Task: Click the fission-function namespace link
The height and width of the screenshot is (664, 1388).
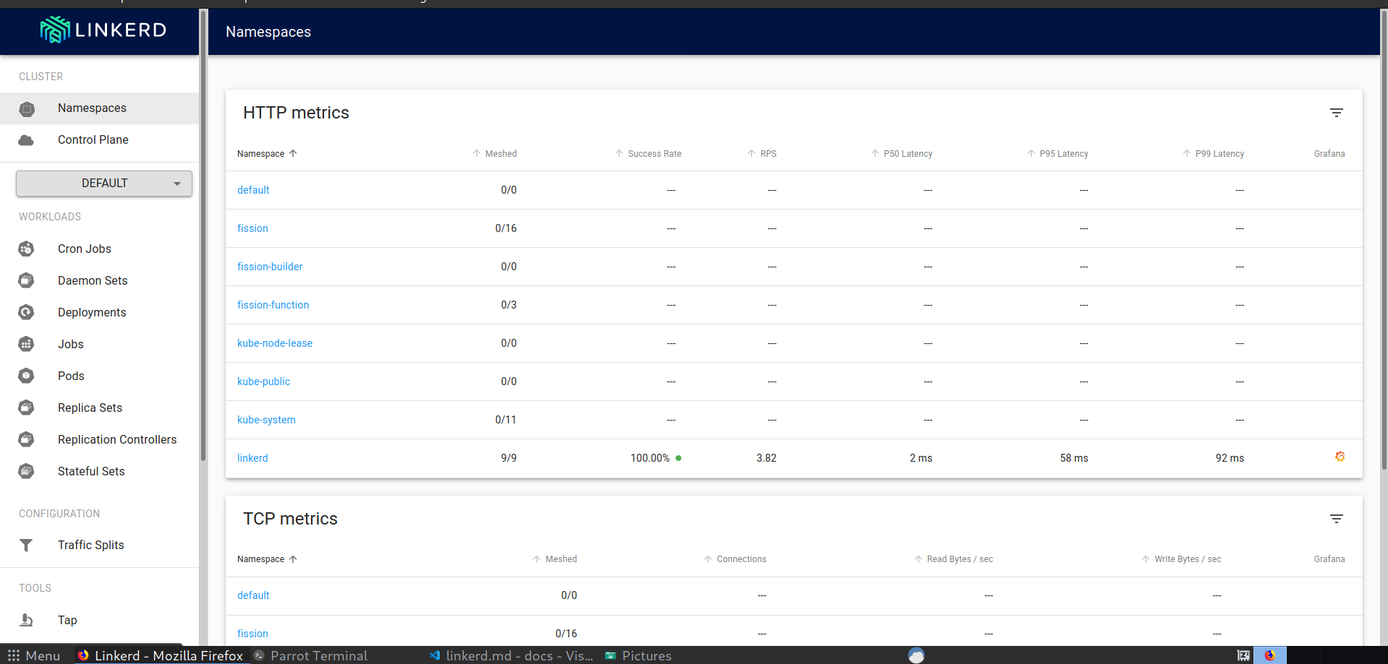Action: point(273,304)
